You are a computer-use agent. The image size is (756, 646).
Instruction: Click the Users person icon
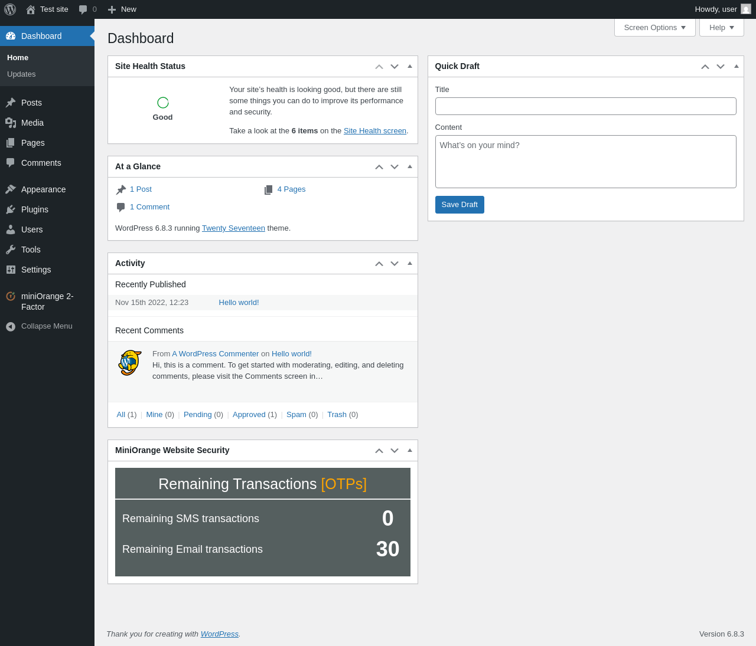pos(11,229)
